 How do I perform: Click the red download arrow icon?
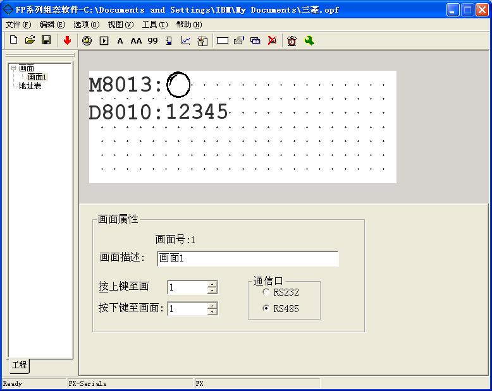pos(67,40)
